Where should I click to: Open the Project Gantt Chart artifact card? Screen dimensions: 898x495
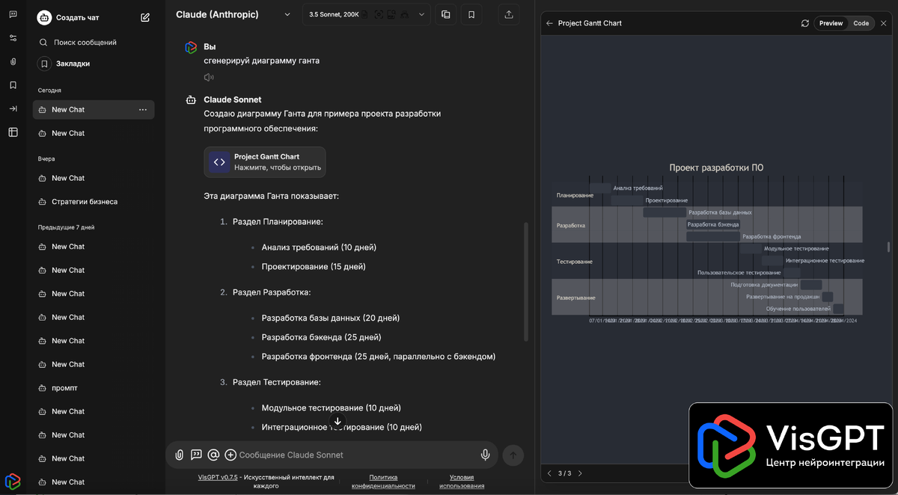(x=265, y=162)
